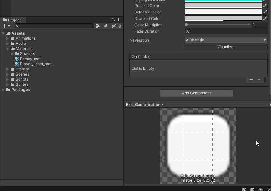271x191 pixels.
Task: Click the Player_Laser_mat material sphere icon
Action: pyautogui.click(x=17, y=64)
